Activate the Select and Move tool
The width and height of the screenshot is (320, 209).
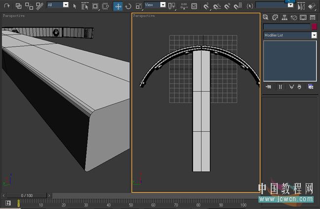pos(118,6)
